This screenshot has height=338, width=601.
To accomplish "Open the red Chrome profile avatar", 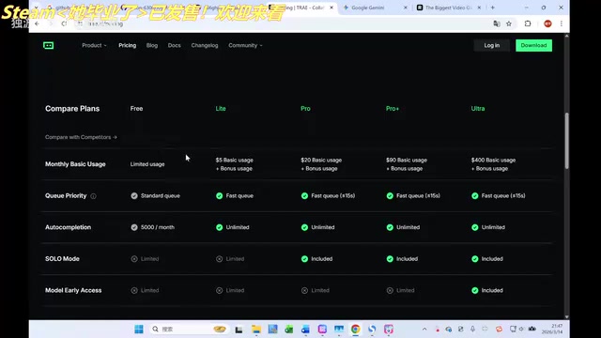I will click(x=547, y=23).
